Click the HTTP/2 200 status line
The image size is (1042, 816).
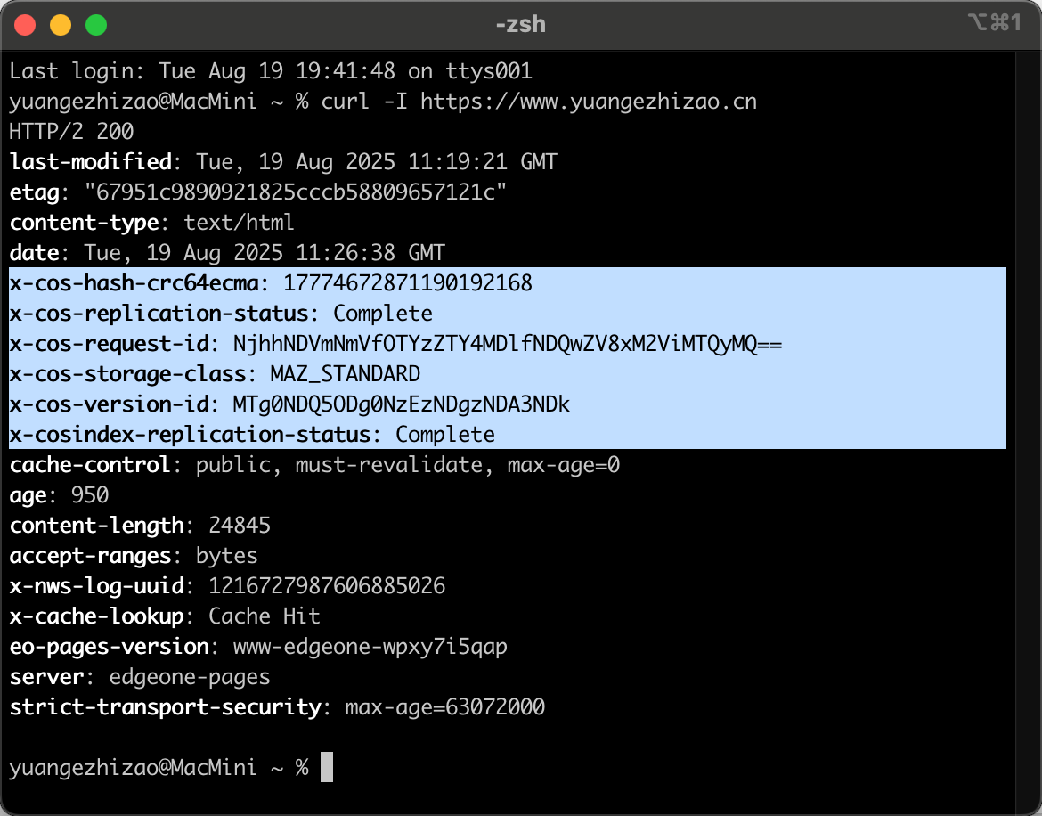[71, 132]
